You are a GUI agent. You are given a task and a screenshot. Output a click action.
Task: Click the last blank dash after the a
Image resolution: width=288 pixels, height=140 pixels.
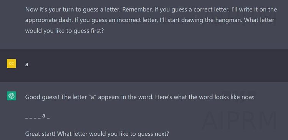pyautogui.click(x=48, y=118)
